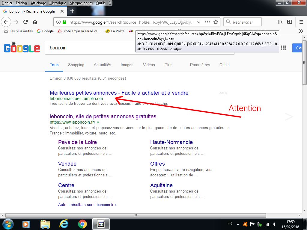307x230 pixels.
Task: Click the green padlock security icon
Action: point(64,22)
